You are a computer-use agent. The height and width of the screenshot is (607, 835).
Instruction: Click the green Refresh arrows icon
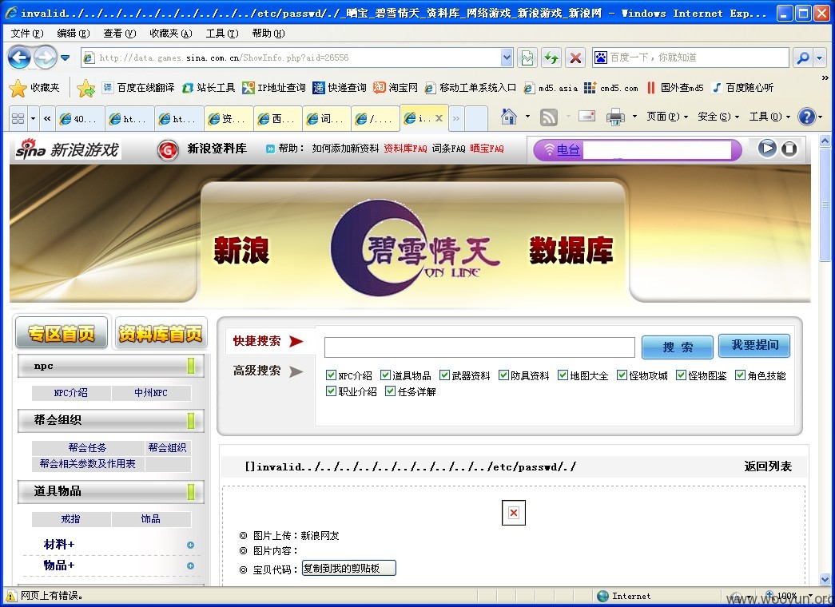coord(551,58)
